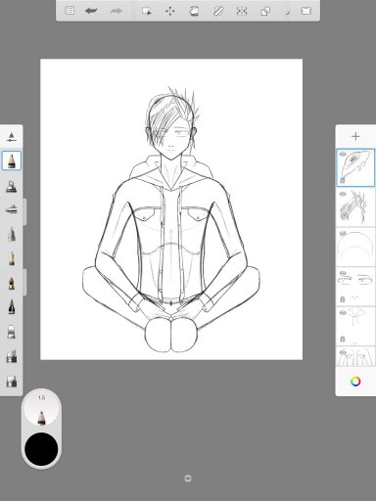Activate the Transform move tool

[170, 11]
